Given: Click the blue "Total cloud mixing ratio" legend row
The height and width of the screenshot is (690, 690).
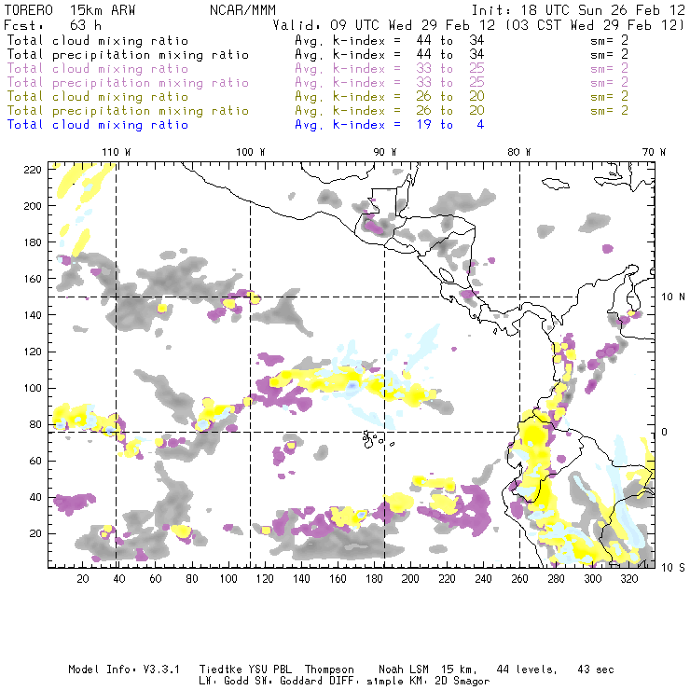Looking at the screenshot, I should point(245,125).
